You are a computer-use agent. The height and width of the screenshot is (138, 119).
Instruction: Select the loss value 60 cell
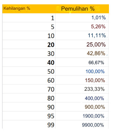[29, 80]
